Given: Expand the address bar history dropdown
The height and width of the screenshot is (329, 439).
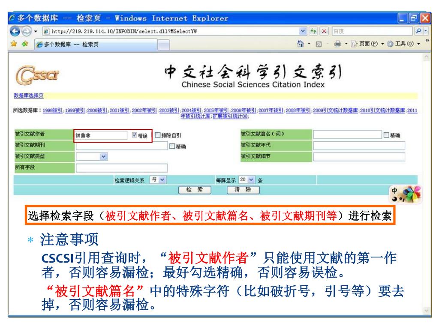Looking at the screenshot, I should [x=303, y=31].
